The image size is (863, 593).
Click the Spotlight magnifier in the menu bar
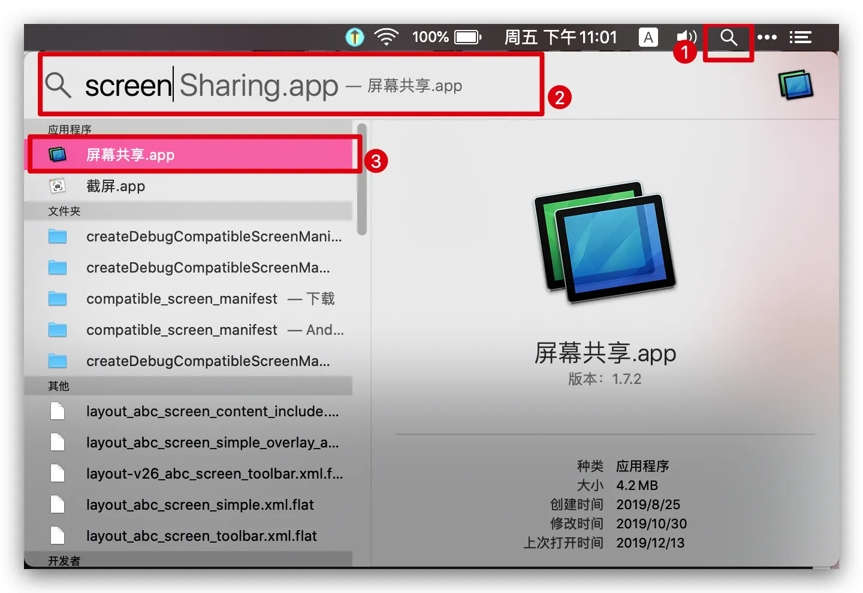[x=728, y=38]
